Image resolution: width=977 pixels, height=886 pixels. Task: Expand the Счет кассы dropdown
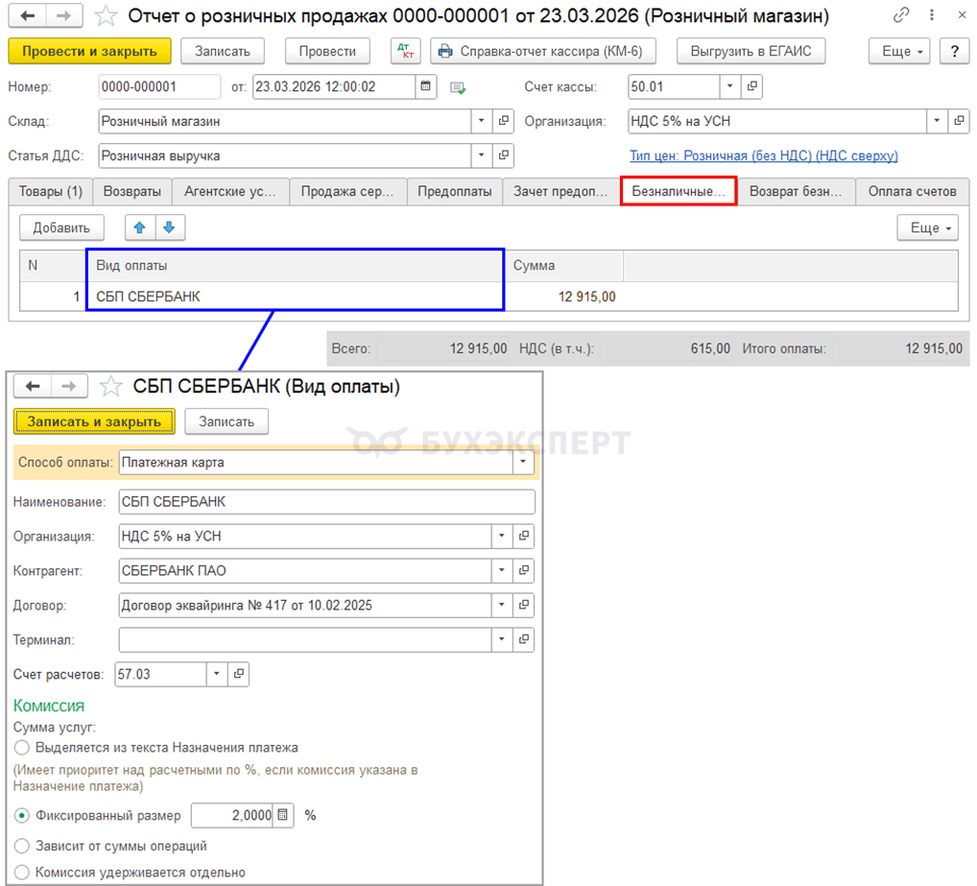(730, 86)
